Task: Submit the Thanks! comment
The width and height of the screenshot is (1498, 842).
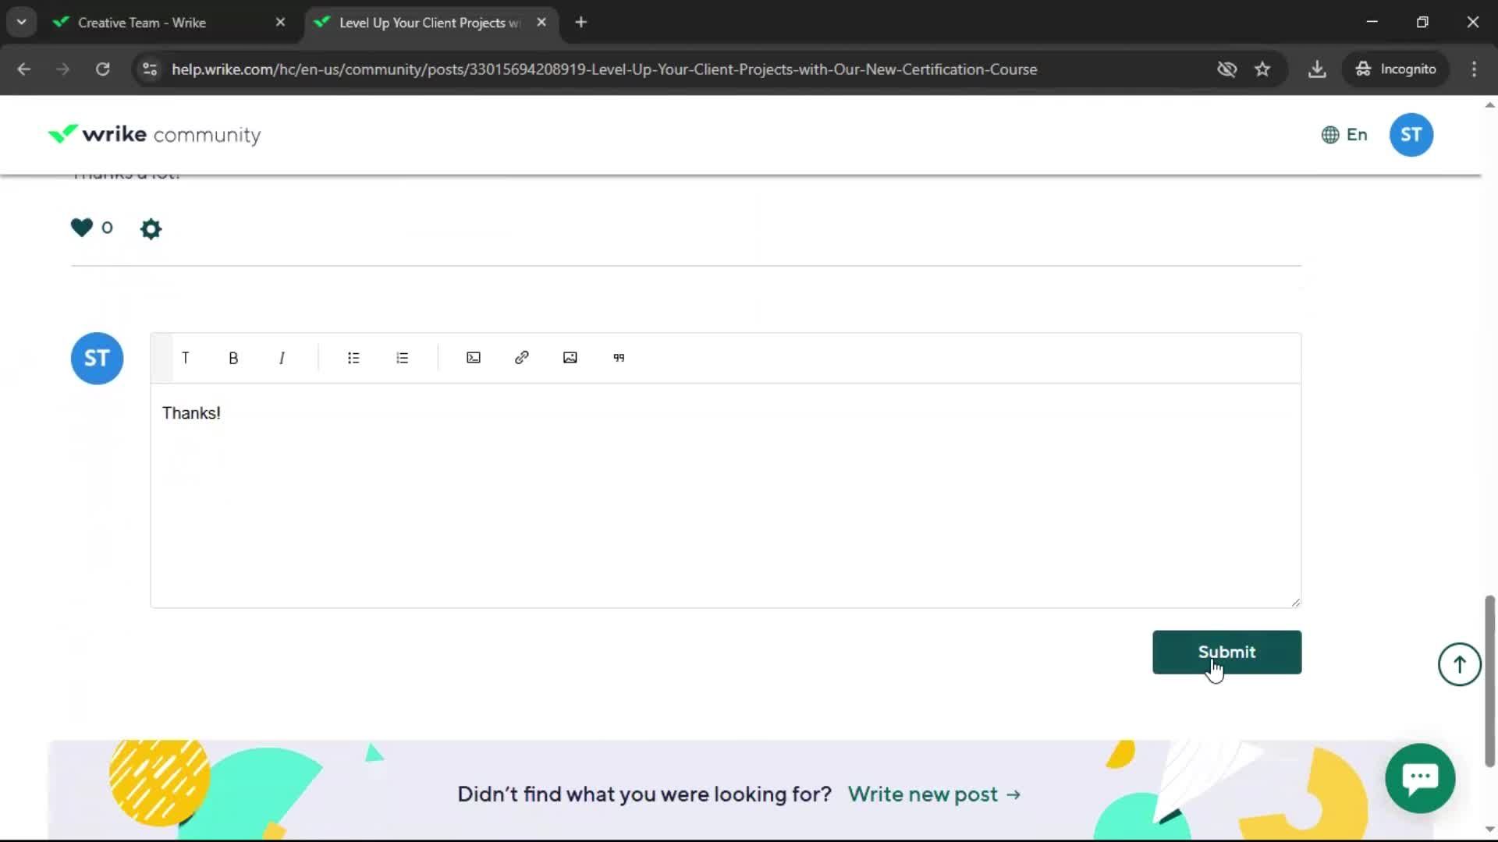Action: click(x=1226, y=653)
